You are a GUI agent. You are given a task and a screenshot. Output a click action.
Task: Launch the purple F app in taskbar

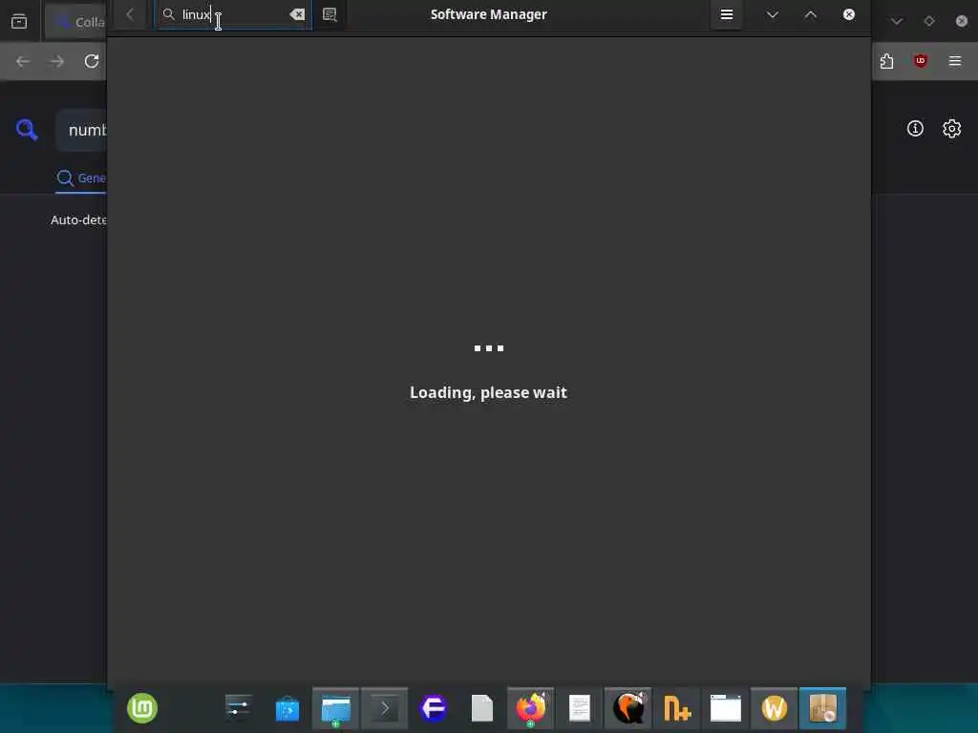(x=434, y=708)
